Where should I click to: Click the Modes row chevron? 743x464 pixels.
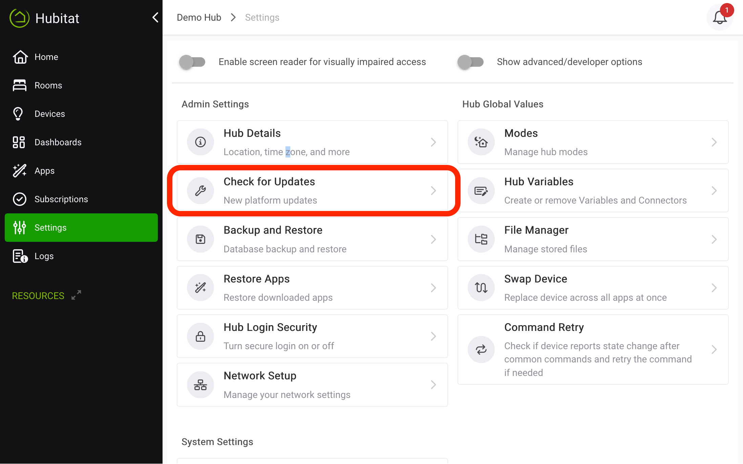[x=714, y=142]
